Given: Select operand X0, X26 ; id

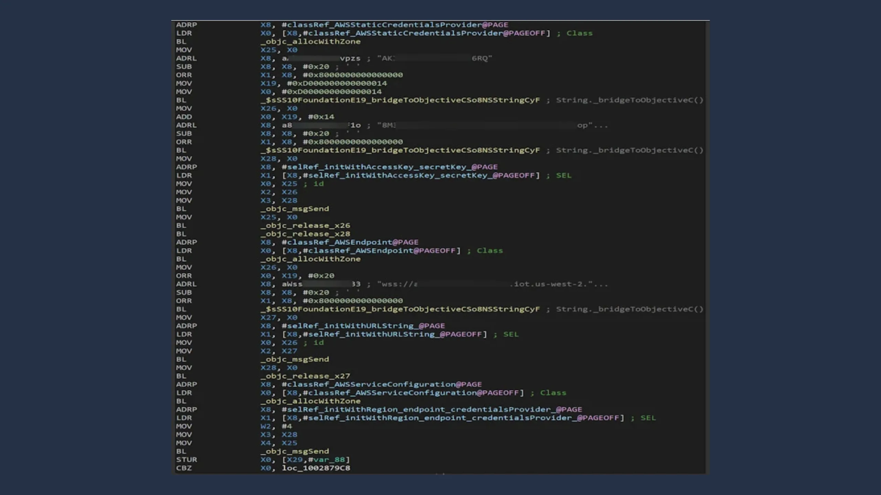Looking at the screenshot, I should pyautogui.click(x=292, y=343).
